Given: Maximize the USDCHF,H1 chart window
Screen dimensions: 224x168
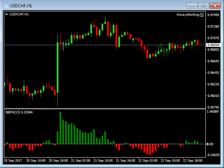Looking at the screenshot, I should pos(203,6).
